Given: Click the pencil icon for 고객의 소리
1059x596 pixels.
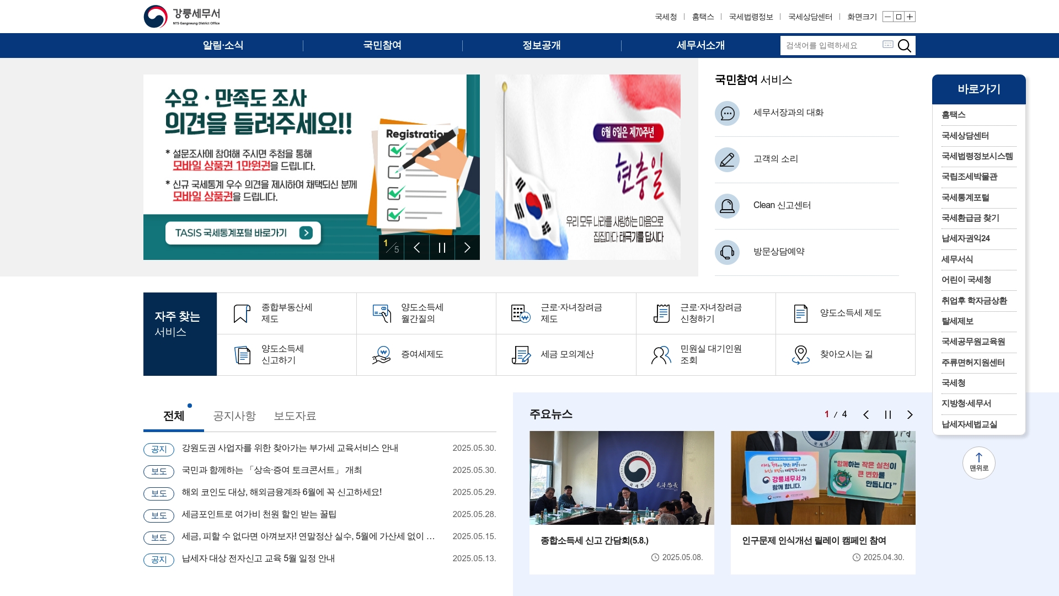Looking at the screenshot, I should 727,159.
